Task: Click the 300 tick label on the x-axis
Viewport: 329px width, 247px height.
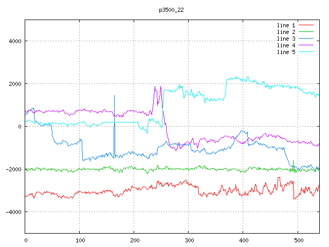Action: tap(188, 240)
